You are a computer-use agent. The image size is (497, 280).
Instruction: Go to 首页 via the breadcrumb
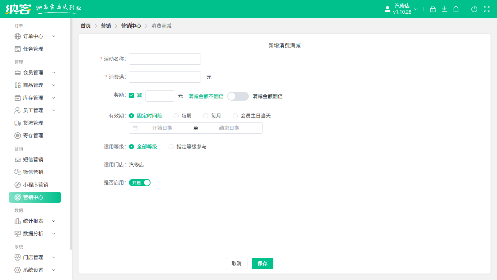tap(85, 26)
